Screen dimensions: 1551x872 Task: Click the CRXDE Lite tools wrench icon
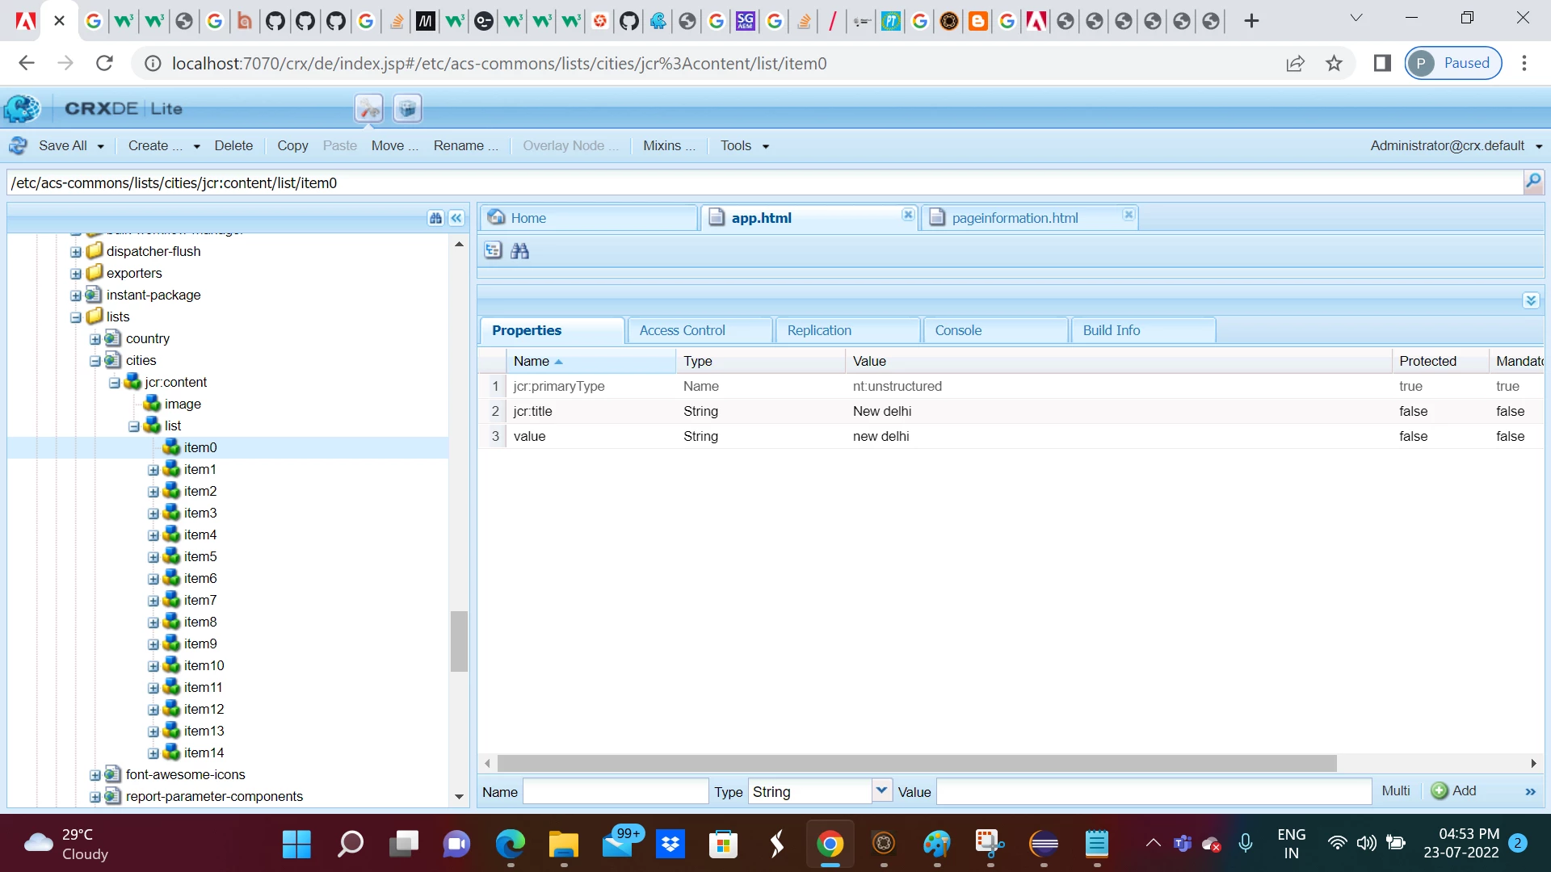[x=368, y=108]
